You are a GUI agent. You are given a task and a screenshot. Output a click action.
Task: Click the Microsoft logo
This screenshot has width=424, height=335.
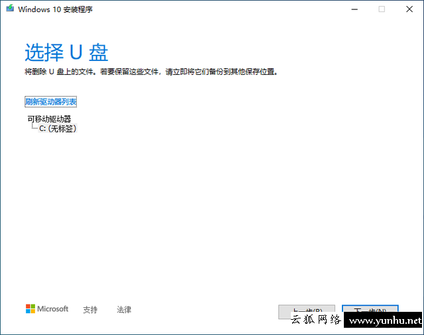(47, 309)
